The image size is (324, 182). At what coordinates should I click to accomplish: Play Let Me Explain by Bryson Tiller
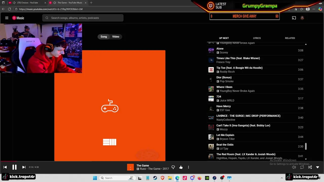point(256,137)
